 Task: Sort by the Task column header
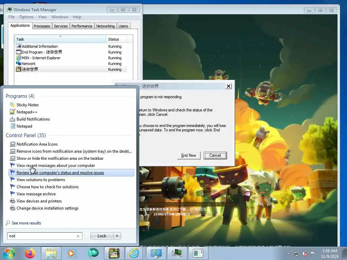point(60,39)
